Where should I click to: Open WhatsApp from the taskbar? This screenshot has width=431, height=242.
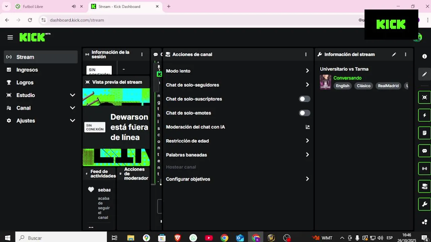(193, 238)
